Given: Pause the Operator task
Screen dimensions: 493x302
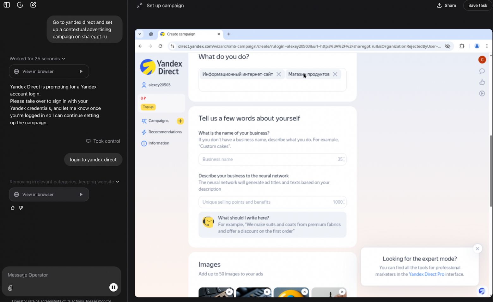Looking at the screenshot, I should 113,287.
